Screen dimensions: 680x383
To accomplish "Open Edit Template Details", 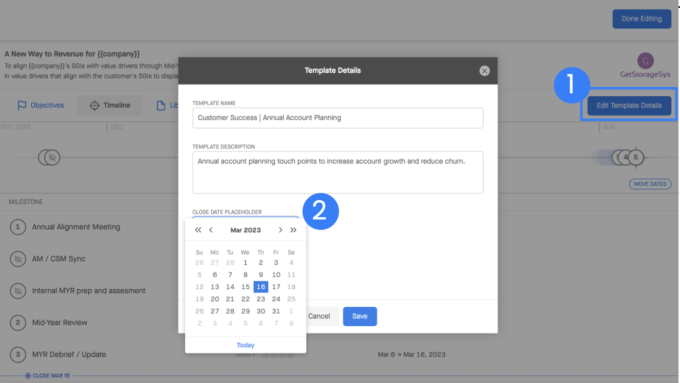I will (x=629, y=105).
